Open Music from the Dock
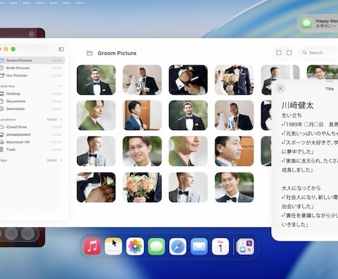 (x=93, y=246)
